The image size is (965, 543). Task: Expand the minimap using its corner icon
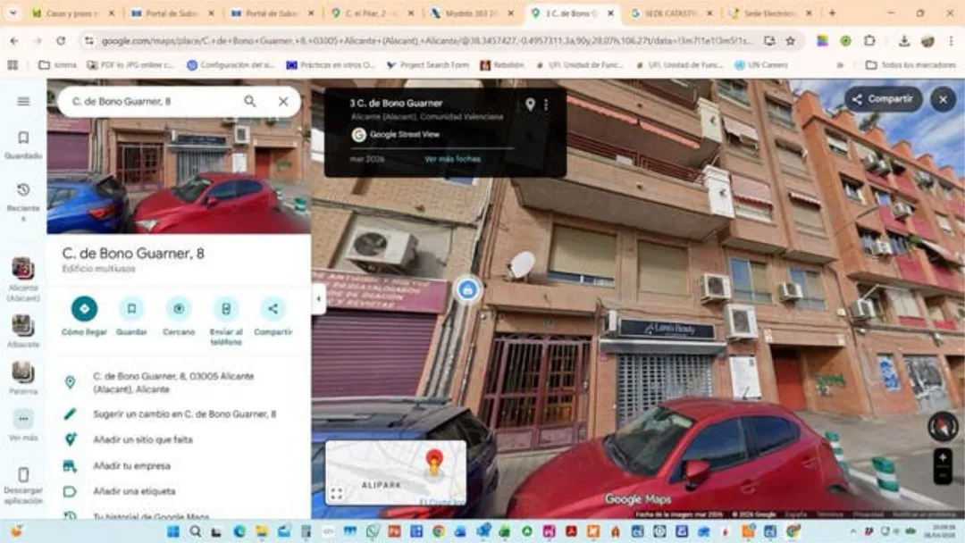337,493
